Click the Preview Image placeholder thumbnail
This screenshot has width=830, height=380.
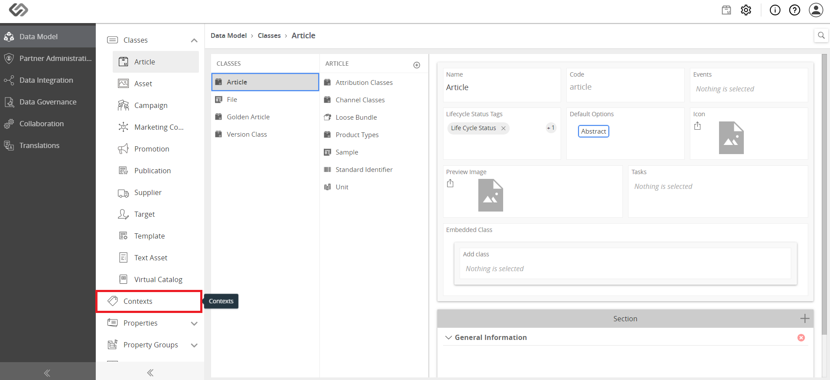pos(491,195)
